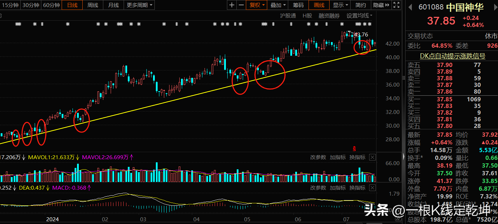
Task: Click 换指标 in the volume panel
Action: click(357, 157)
